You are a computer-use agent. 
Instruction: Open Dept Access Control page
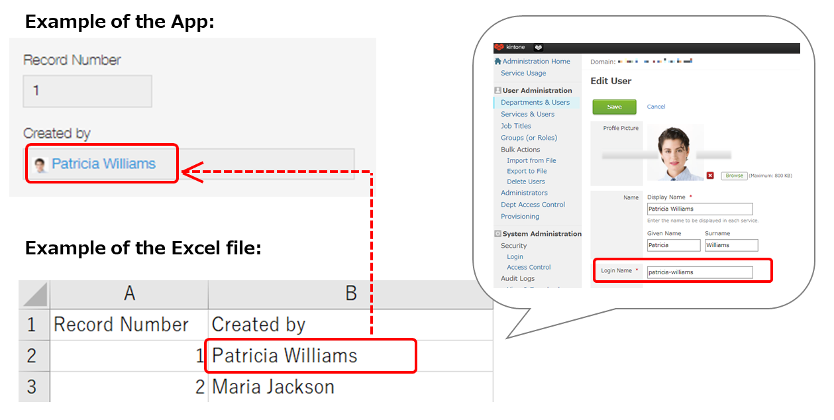click(x=533, y=205)
